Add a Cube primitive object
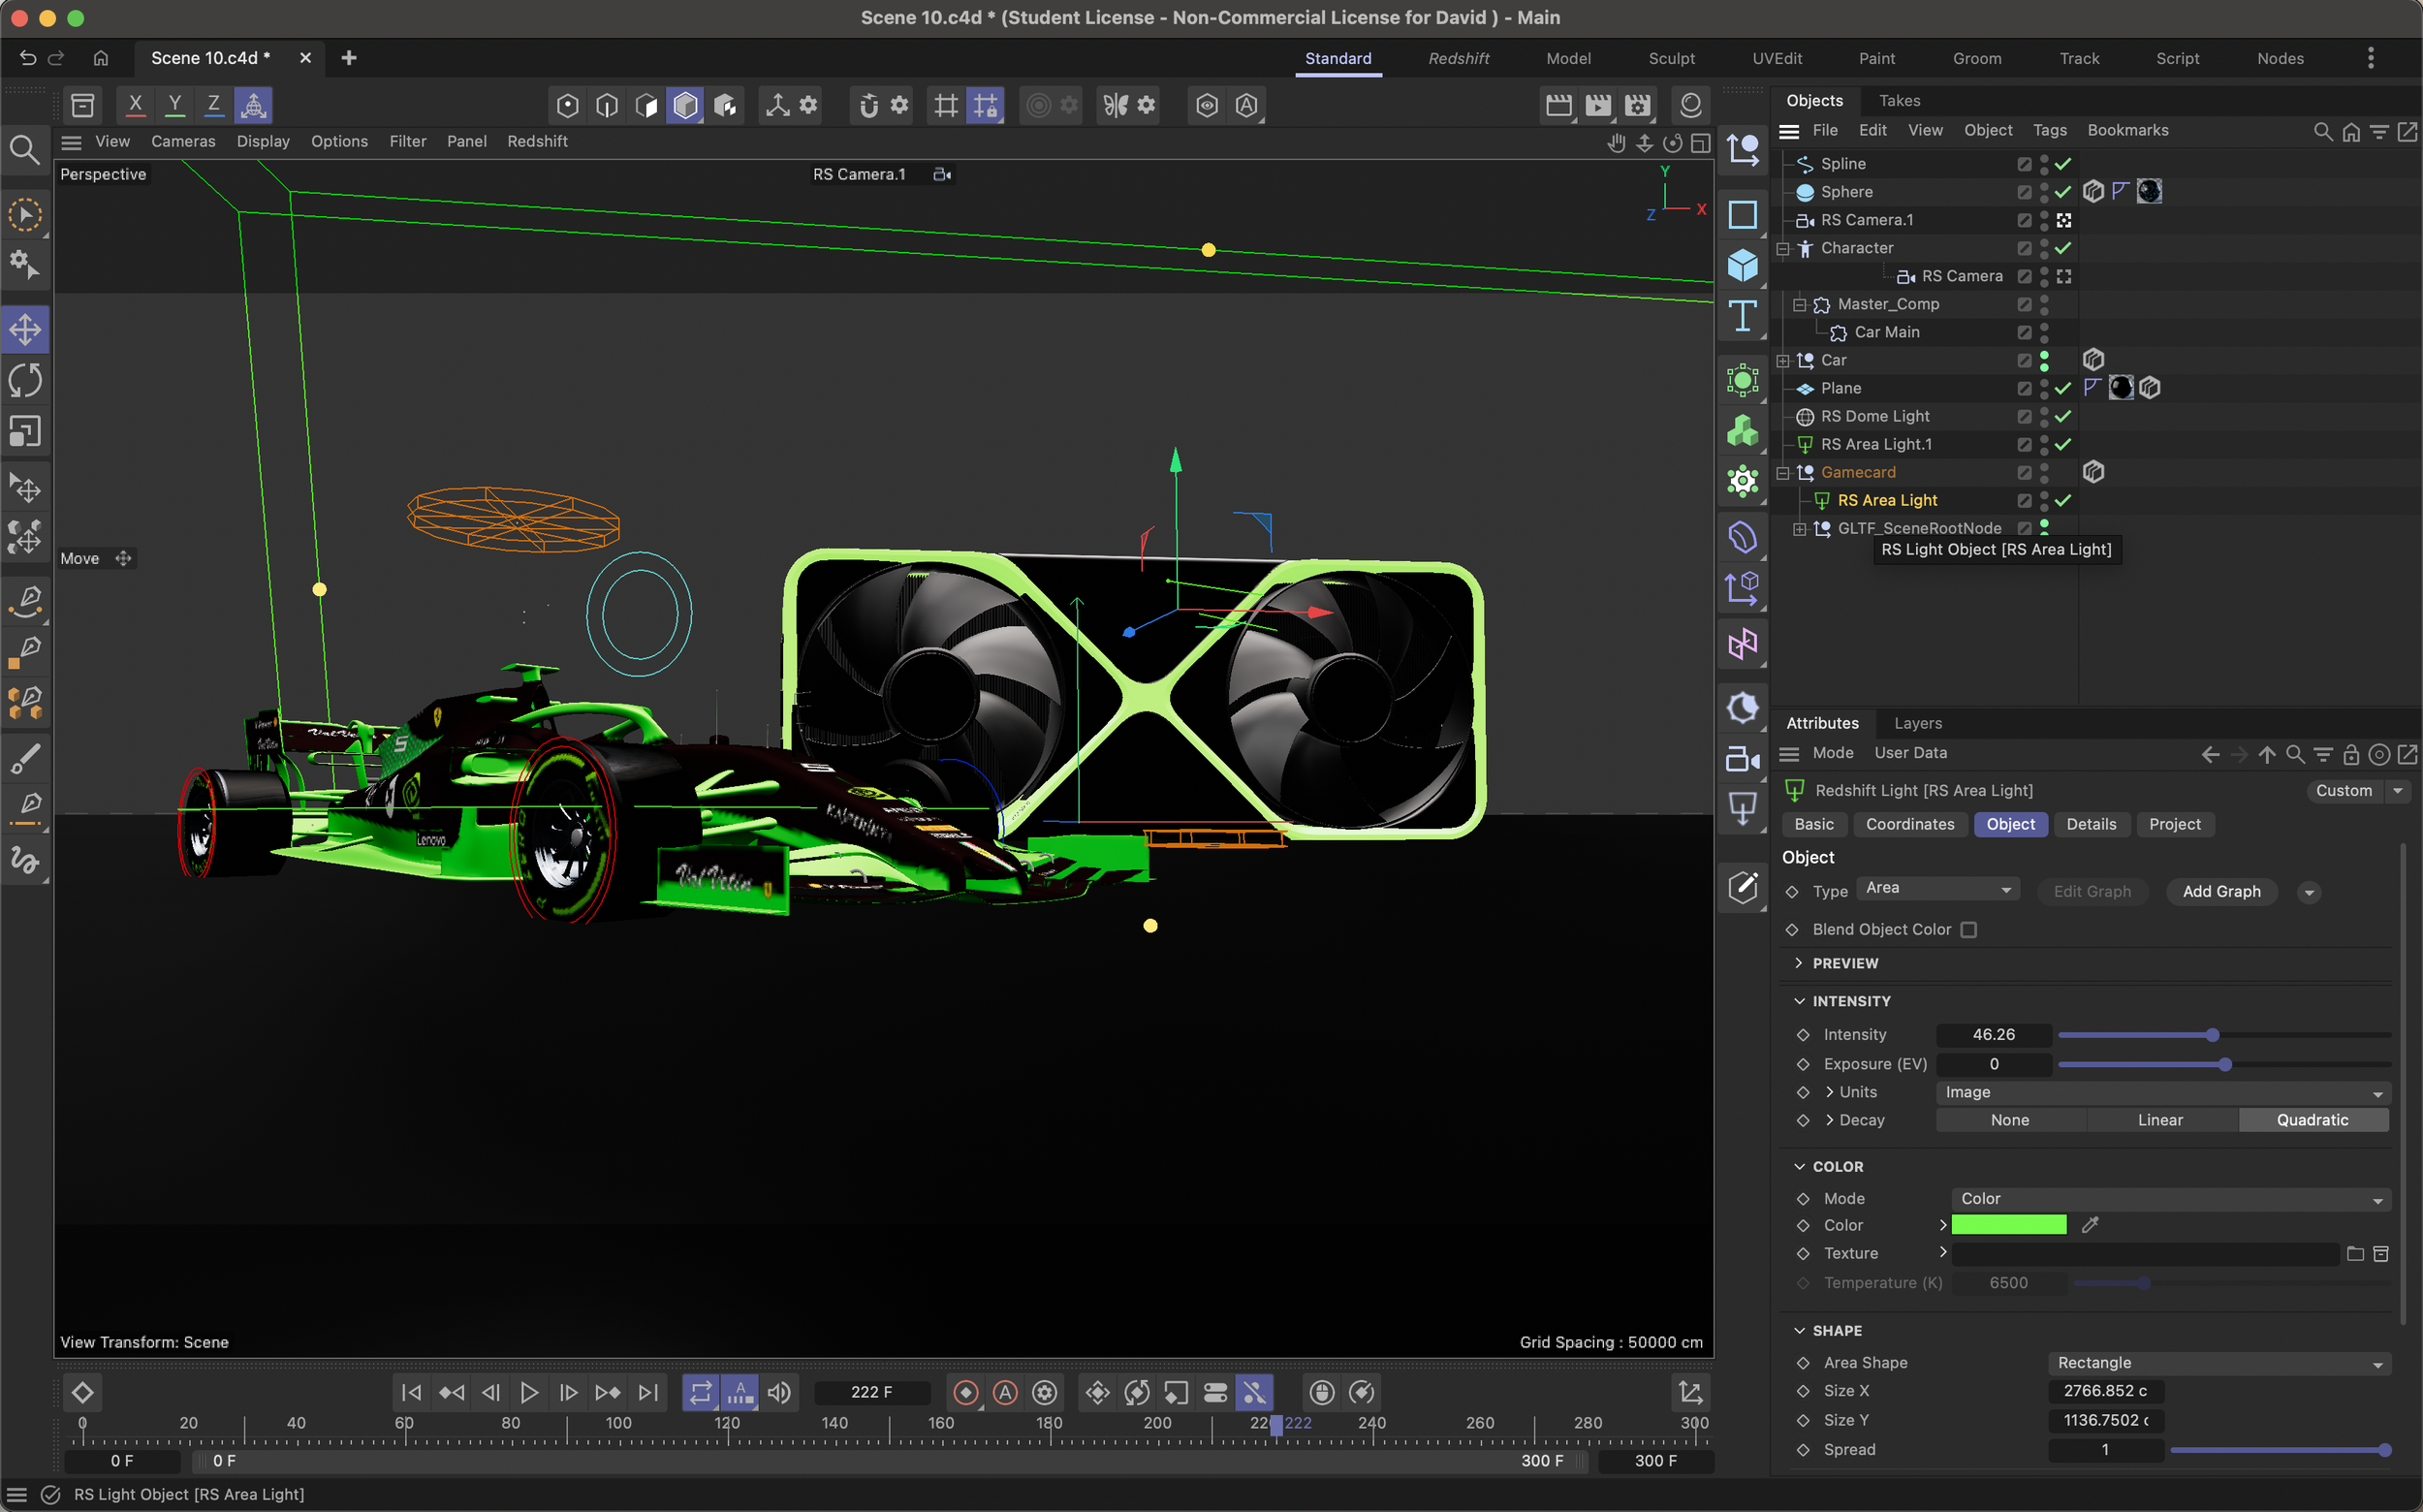 click(x=1742, y=265)
